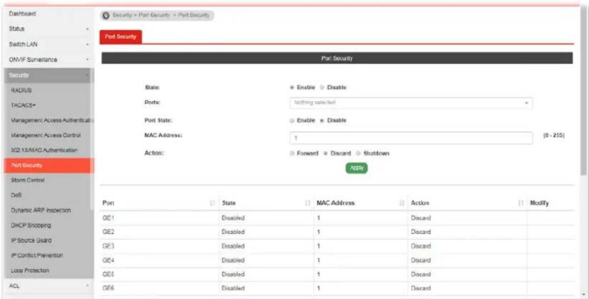Image resolution: width=589 pixels, height=299 pixels.
Task: Choose Discard action radio button
Action: coord(326,153)
